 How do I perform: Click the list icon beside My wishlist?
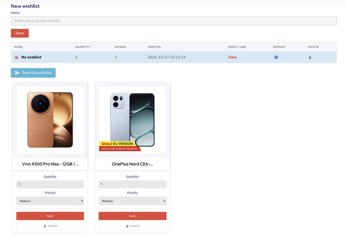pyautogui.click(x=16, y=58)
